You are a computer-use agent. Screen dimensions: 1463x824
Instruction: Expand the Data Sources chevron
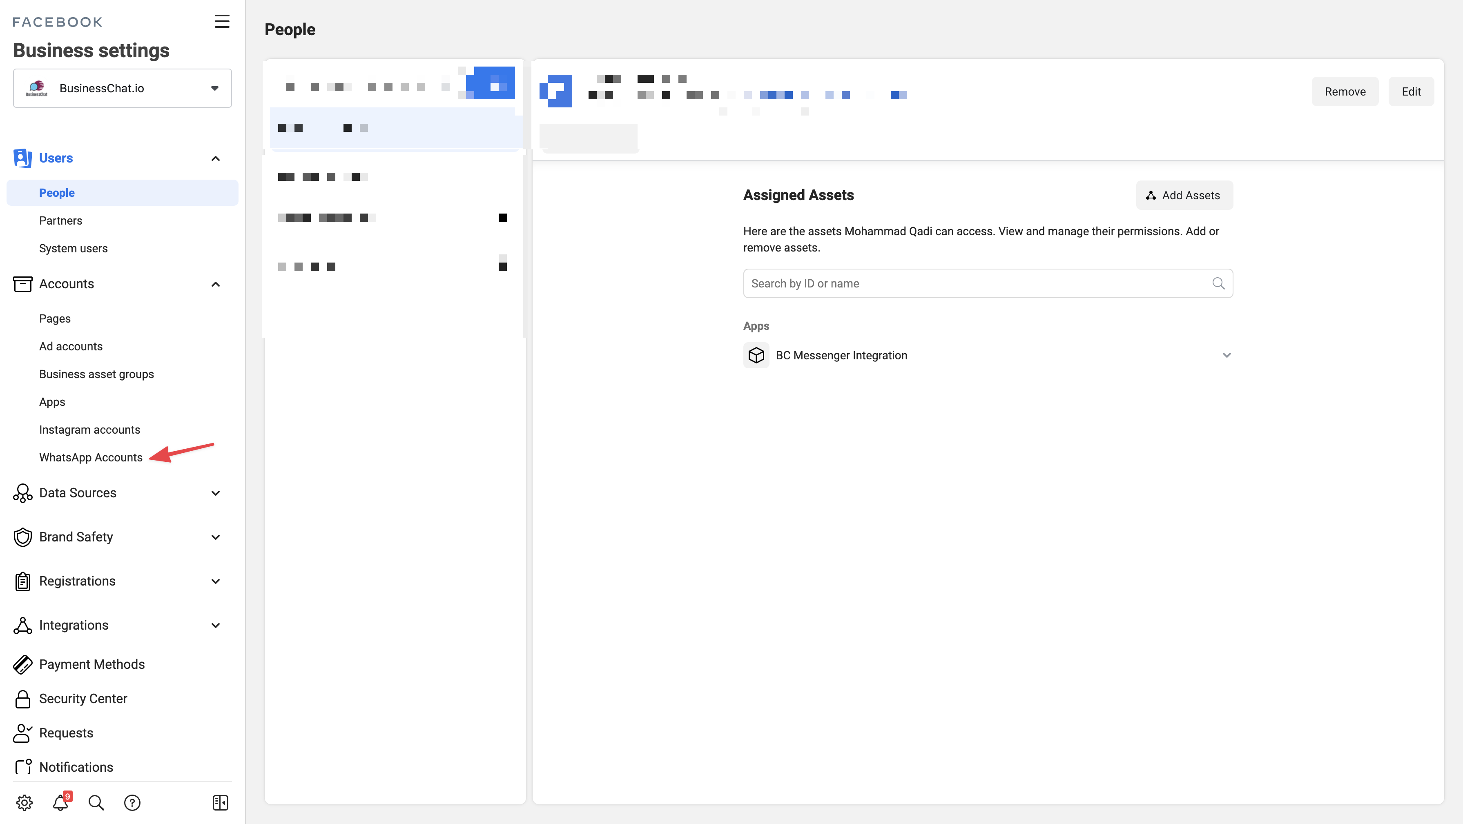click(x=215, y=493)
